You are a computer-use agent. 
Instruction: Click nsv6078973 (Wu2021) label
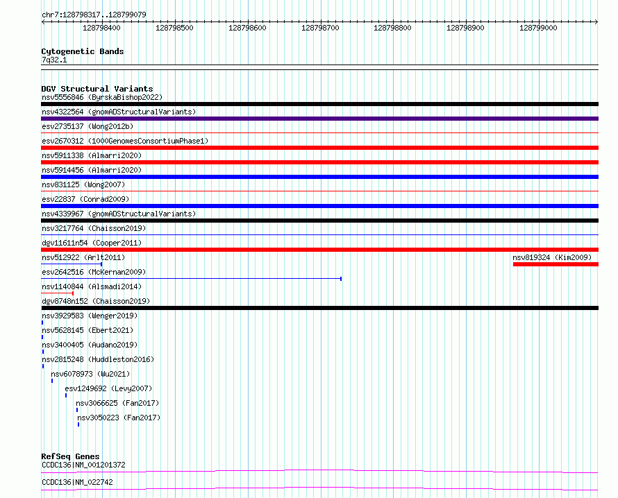coord(90,374)
